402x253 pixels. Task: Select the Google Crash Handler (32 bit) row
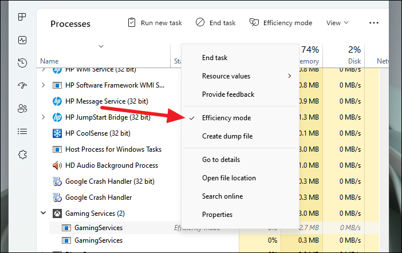(x=110, y=181)
